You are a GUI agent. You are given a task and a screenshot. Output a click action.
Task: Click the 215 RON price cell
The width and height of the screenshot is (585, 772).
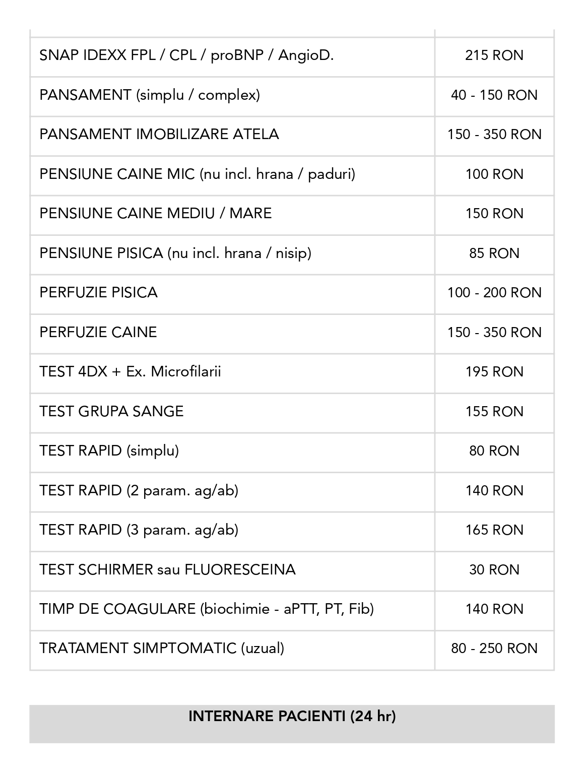(494, 55)
